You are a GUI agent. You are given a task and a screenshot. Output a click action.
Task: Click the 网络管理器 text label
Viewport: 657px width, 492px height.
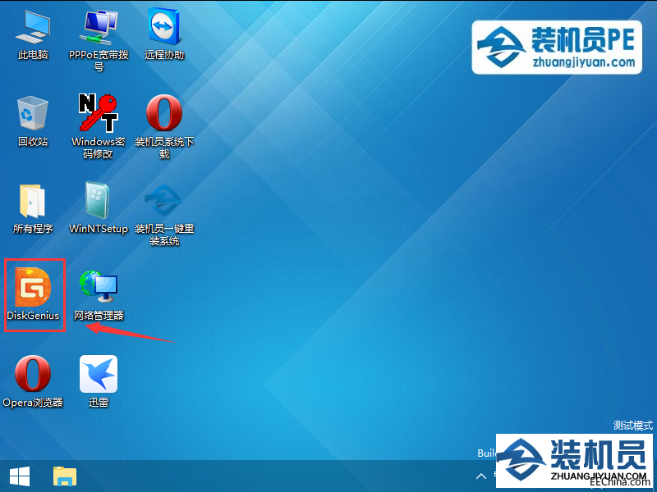click(99, 316)
